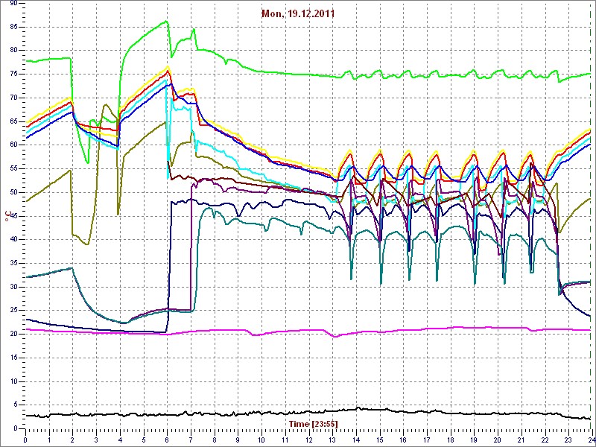Click hour 18 on the time axis
The height and width of the screenshot is (447, 596).
point(449,440)
